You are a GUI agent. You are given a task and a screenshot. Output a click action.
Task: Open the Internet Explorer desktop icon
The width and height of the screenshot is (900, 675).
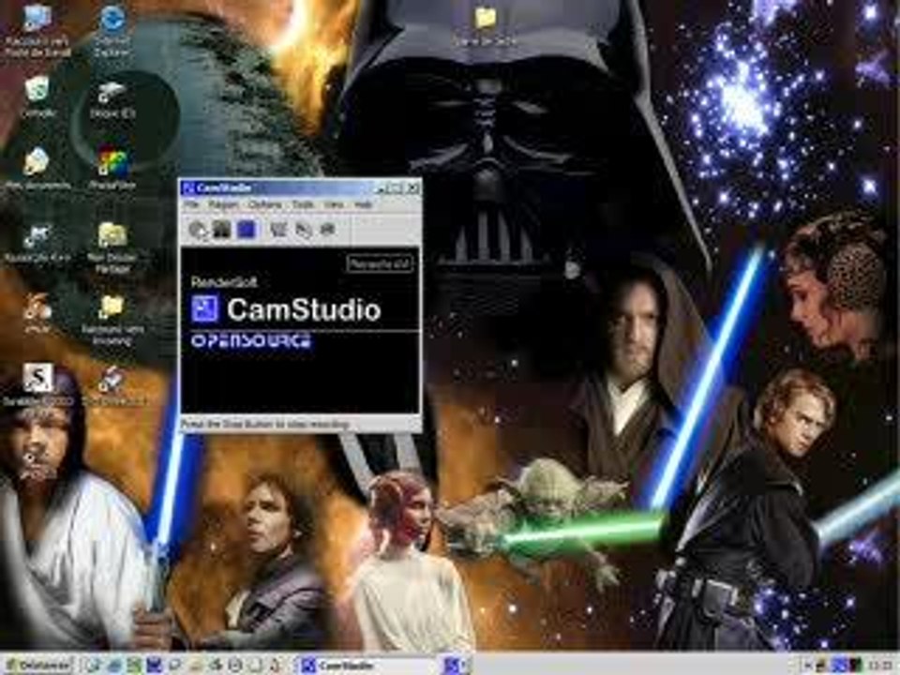[x=112, y=30]
